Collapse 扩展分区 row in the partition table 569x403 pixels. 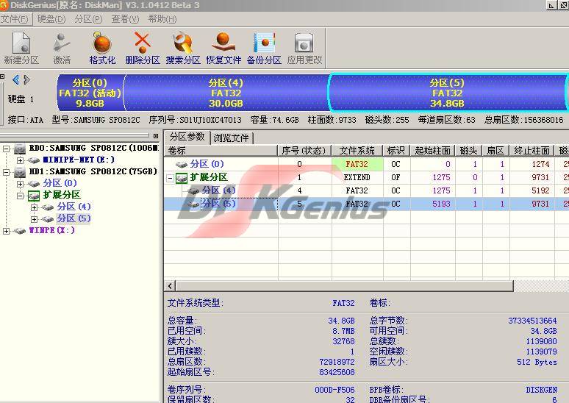[x=170, y=178]
